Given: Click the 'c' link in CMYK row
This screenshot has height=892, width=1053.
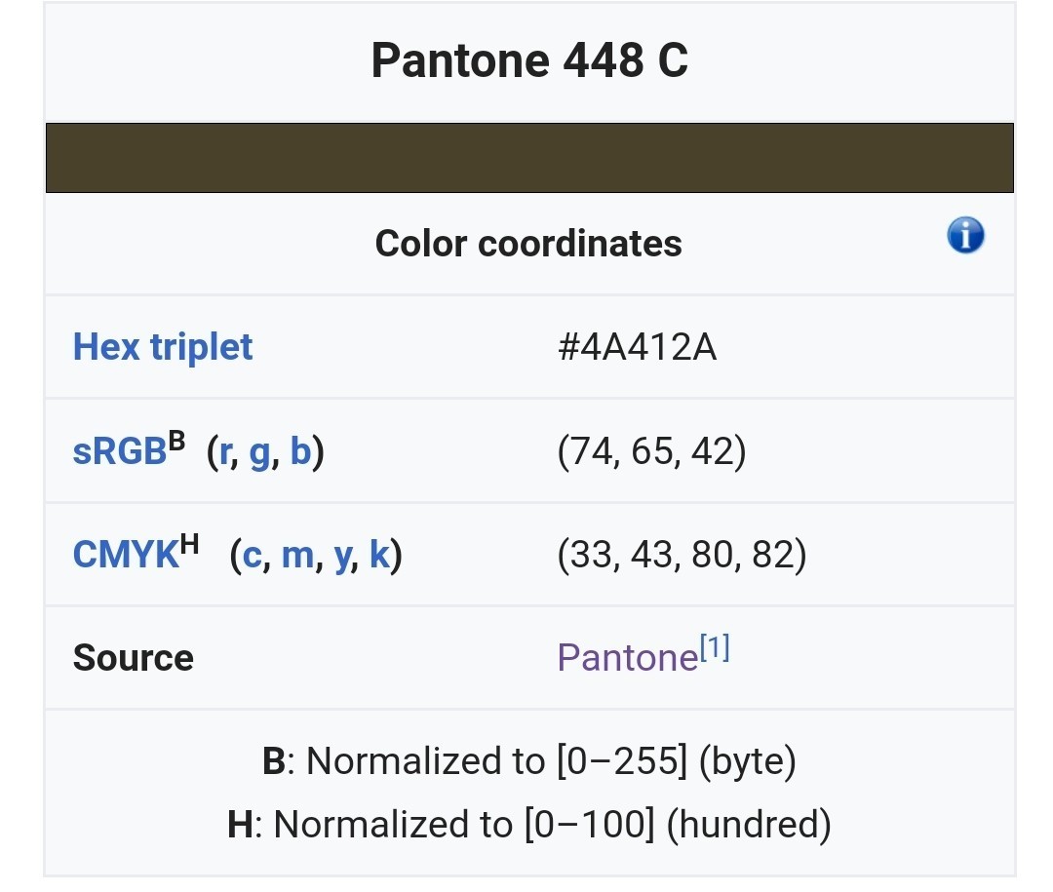Looking at the screenshot, I should click(x=253, y=556).
